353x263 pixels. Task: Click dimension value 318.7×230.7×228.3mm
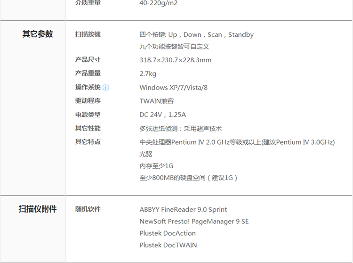click(176, 60)
